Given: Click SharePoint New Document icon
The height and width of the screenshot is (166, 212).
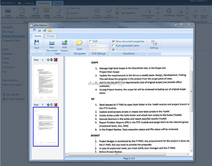Looking at the screenshot, I should [x=22, y=11].
